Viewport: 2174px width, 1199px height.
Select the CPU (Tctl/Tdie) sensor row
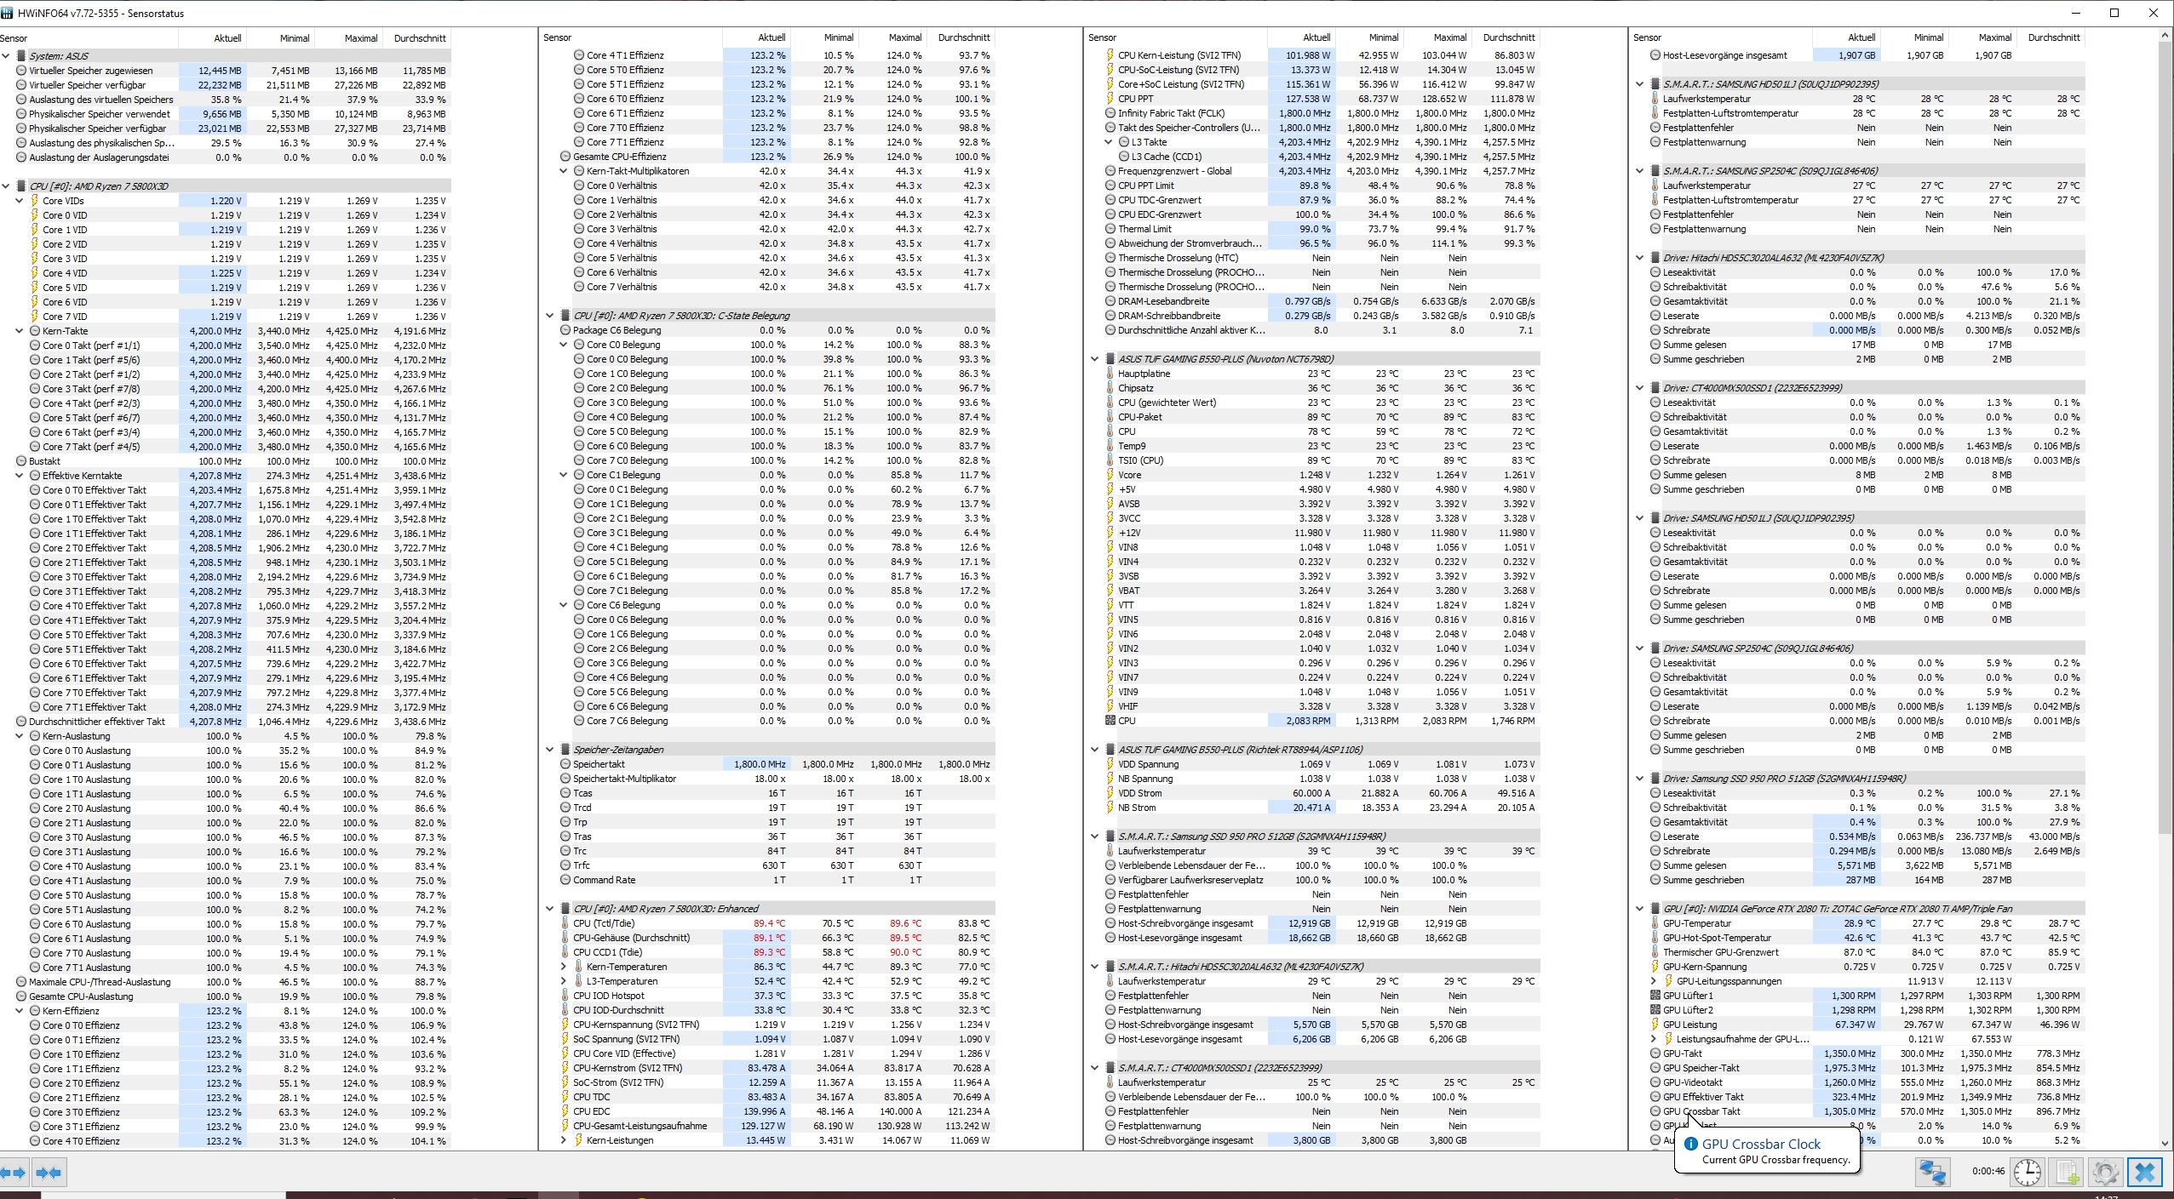click(x=604, y=923)
